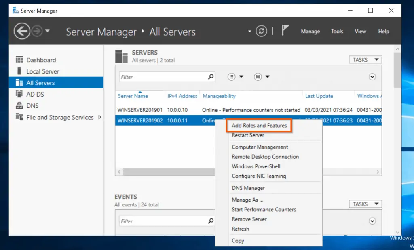The height and width of the screenshot is (250, 414).
Task: Click the 10.0.0.10 IP address cell
Action: pyautogui.click(x=177, y=110)
